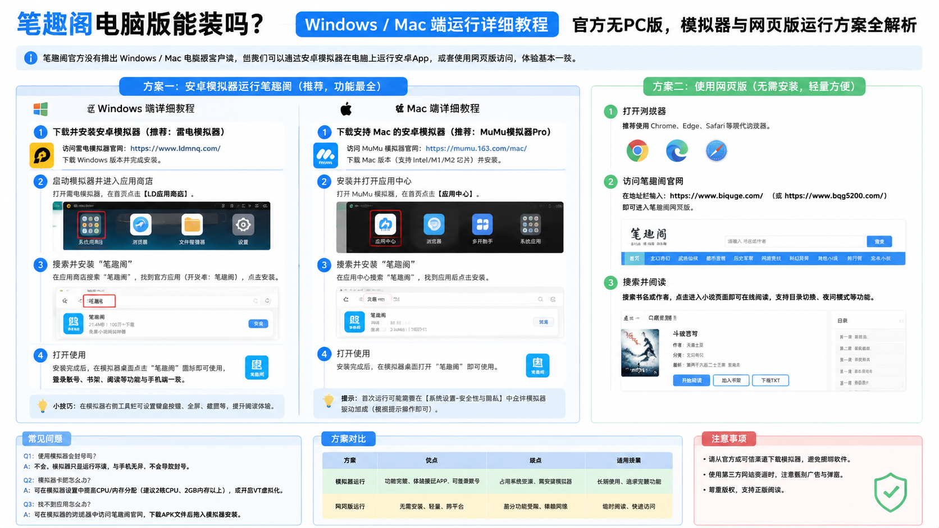
Task: Click the Chrome browser icon
Action: [x=637, y=151]
